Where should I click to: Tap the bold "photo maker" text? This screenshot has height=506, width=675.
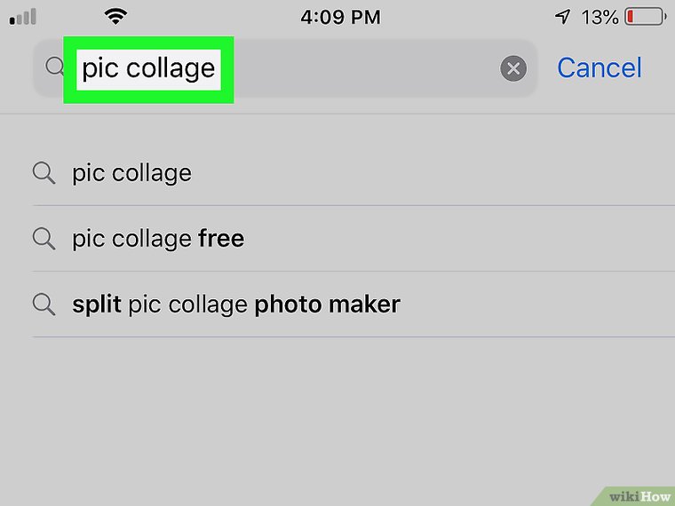click(327, 304)
